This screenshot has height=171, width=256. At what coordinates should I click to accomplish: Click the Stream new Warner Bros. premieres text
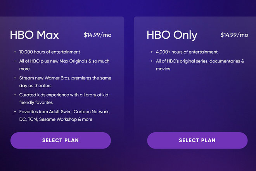[65, 82]
